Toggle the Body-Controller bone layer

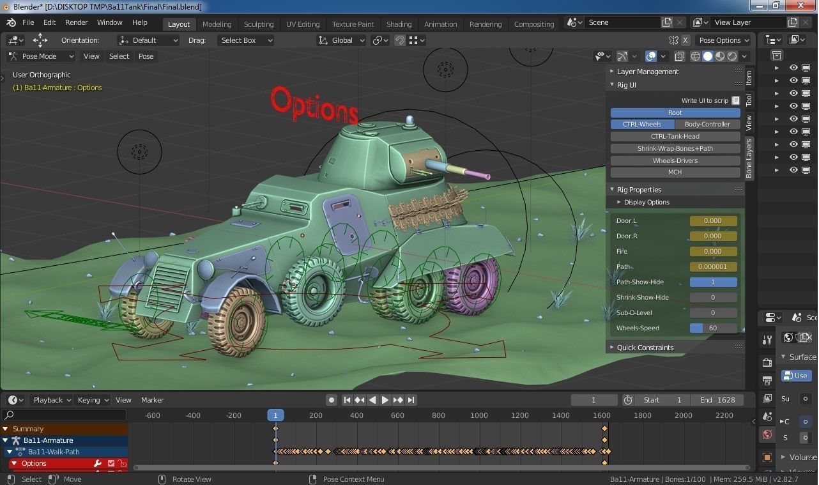point(707,124)
